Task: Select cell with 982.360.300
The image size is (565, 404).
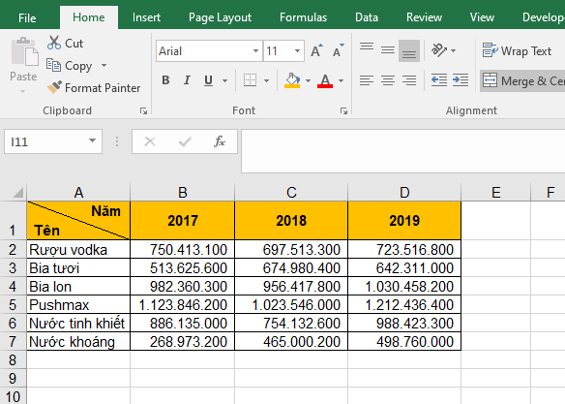Action: (x=182, y=287)
